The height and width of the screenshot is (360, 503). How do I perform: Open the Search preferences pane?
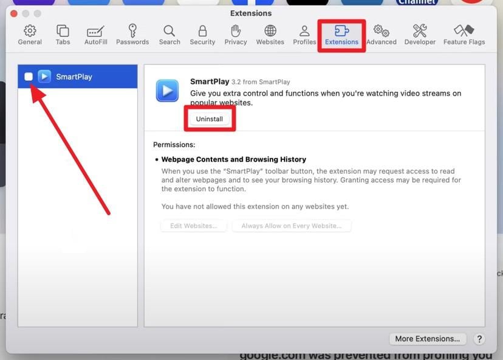[169, 35]
